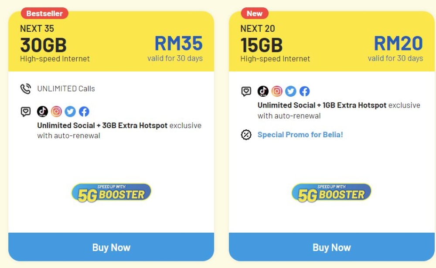
Task: Click the TikTok icon in NEXT 35 card
Action: click(x=43, y=112)
